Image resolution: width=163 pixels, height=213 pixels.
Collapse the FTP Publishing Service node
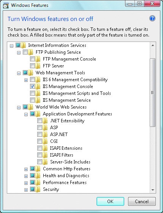[x=19, y=53]
